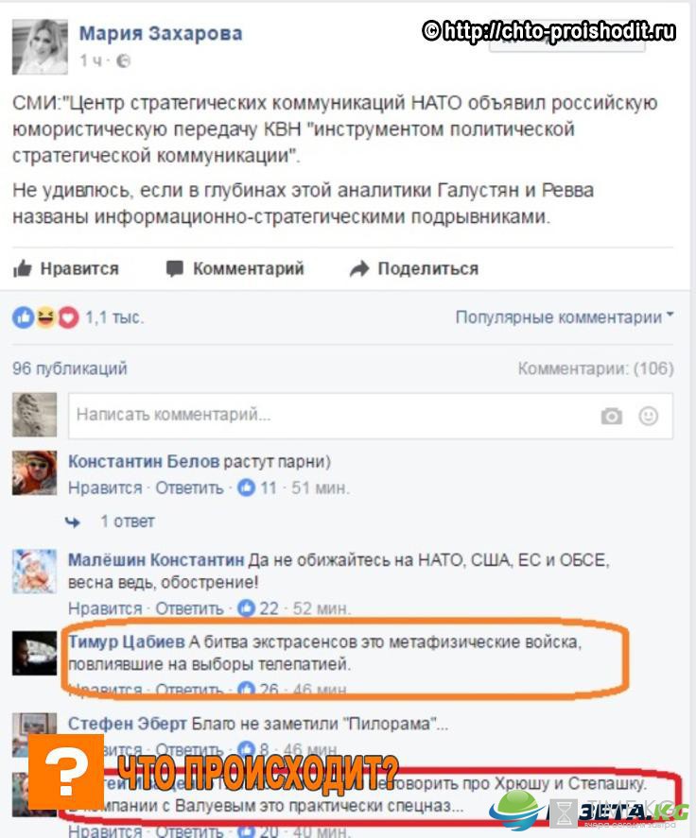This screenshot has width=696, height=838.
Task: Click the Комментарии: (106) link
Action: (x=596, y=368)
